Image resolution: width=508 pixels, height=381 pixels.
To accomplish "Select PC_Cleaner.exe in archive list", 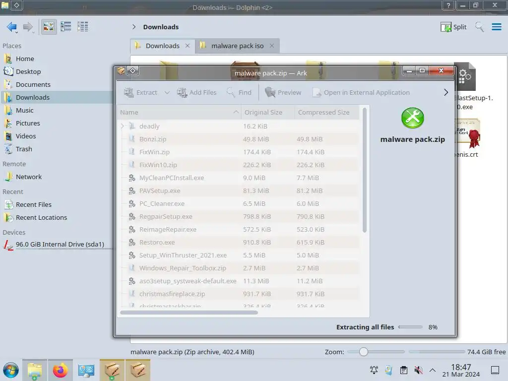I will 239,204.
